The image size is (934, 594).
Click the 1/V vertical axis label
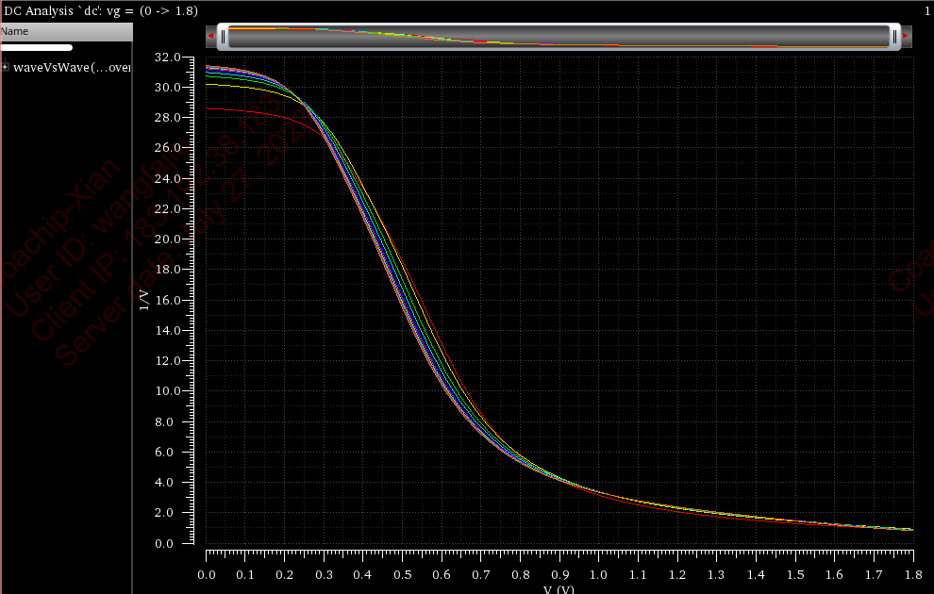[x=144, y=300]
